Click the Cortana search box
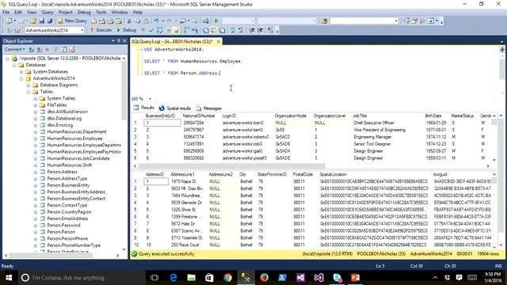Image resolution: width=507 pixels, height=285 pixels. (x=81, y=278)
